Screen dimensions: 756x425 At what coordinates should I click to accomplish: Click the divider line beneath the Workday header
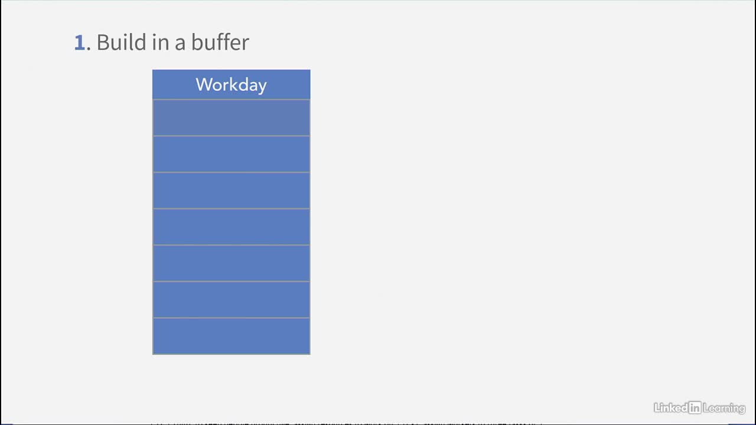click(x=231, y=100)
